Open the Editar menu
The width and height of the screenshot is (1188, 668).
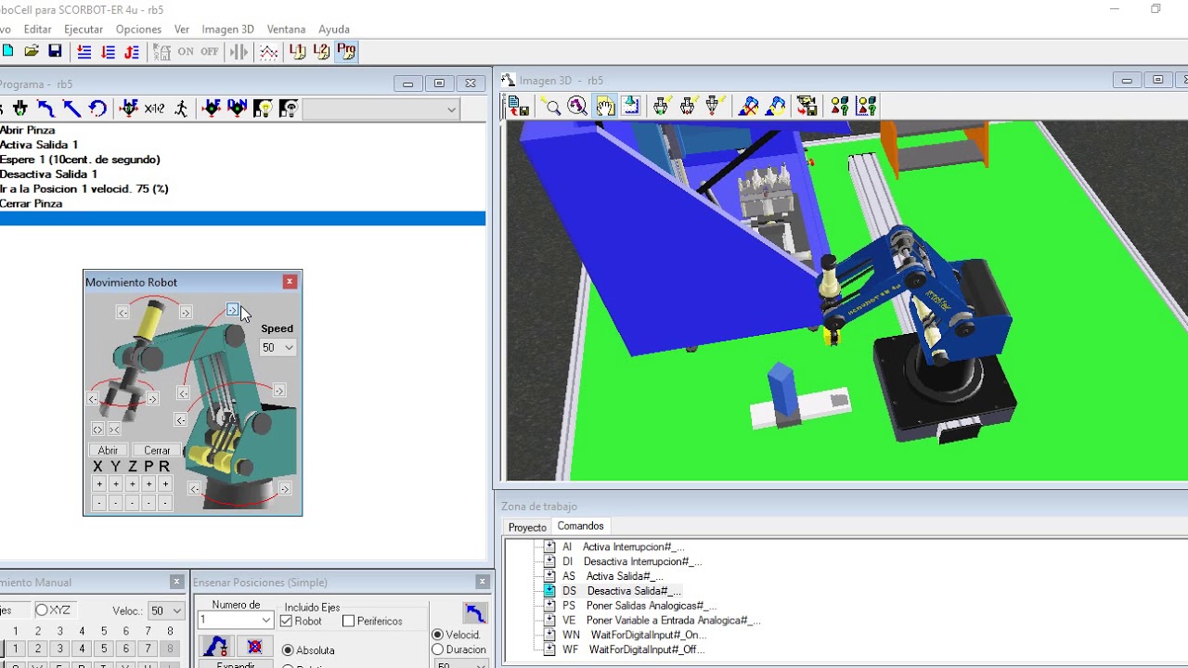37,30
